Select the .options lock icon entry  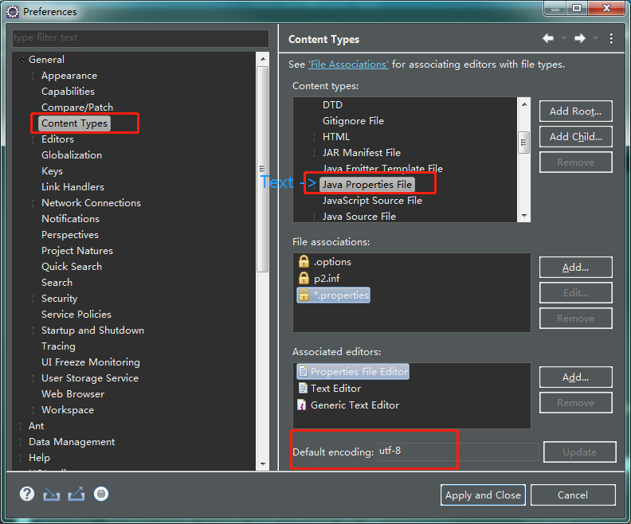pos(304,261)
